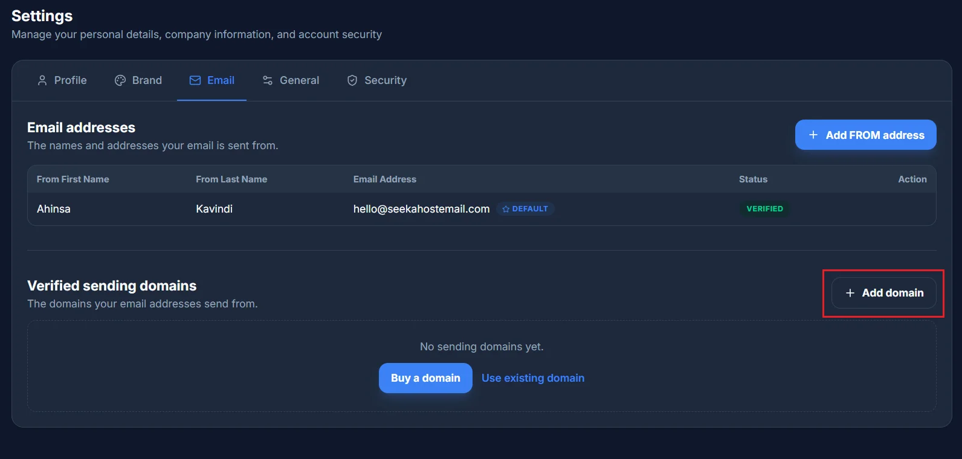Image resolution: width=962 pixels, height=459 pixels.
Task: Click the Add domain button
Action: point(884,293)
